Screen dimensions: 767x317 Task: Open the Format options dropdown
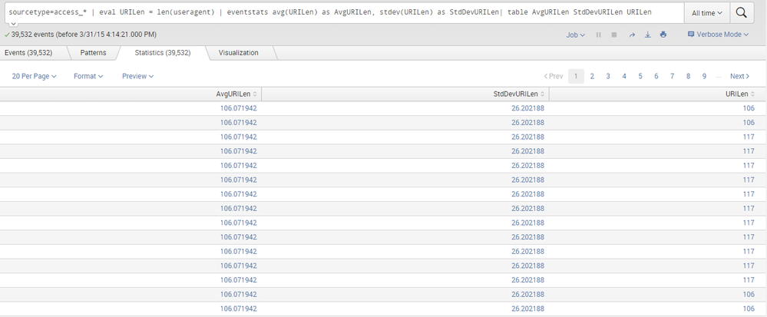pos(88,76)
